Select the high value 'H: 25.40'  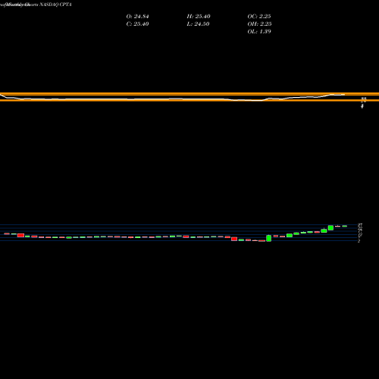point(199,17)
